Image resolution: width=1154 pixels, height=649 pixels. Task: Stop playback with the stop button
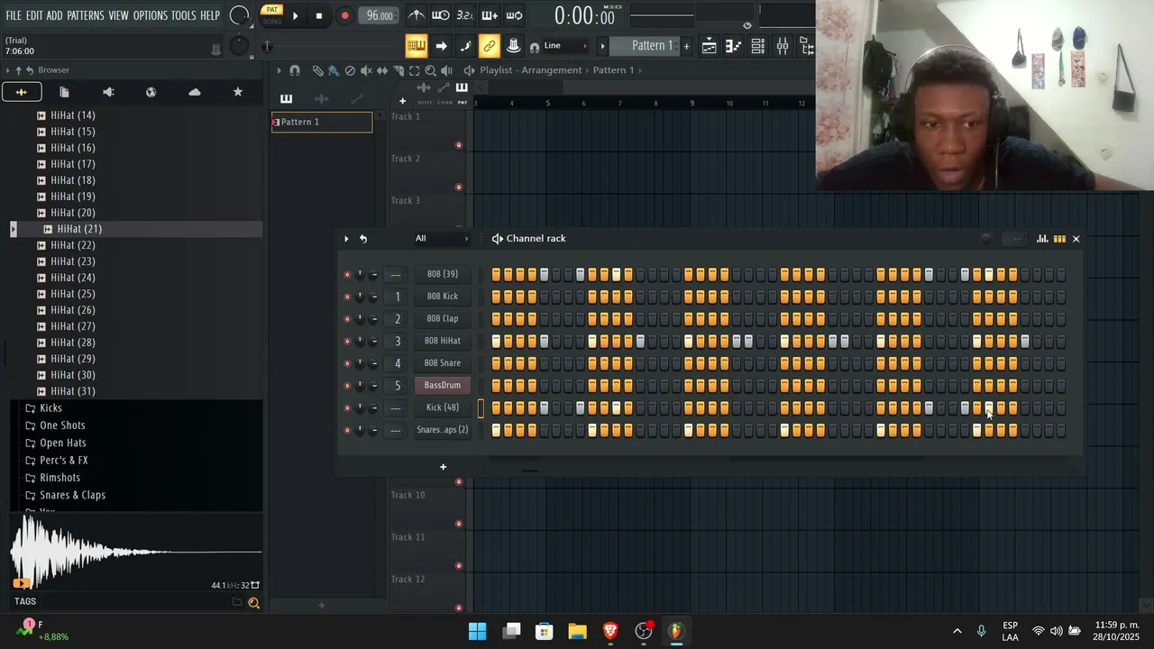(x=318, y=15)
